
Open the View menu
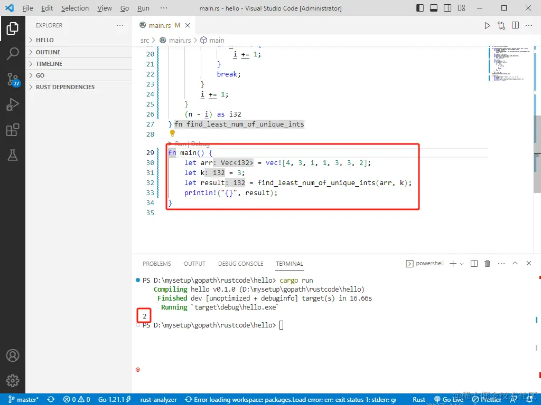pos(104,8)
